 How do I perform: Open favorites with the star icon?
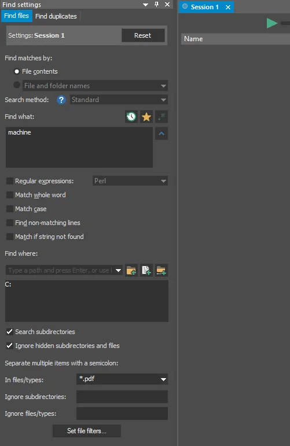tap(146, 117)
